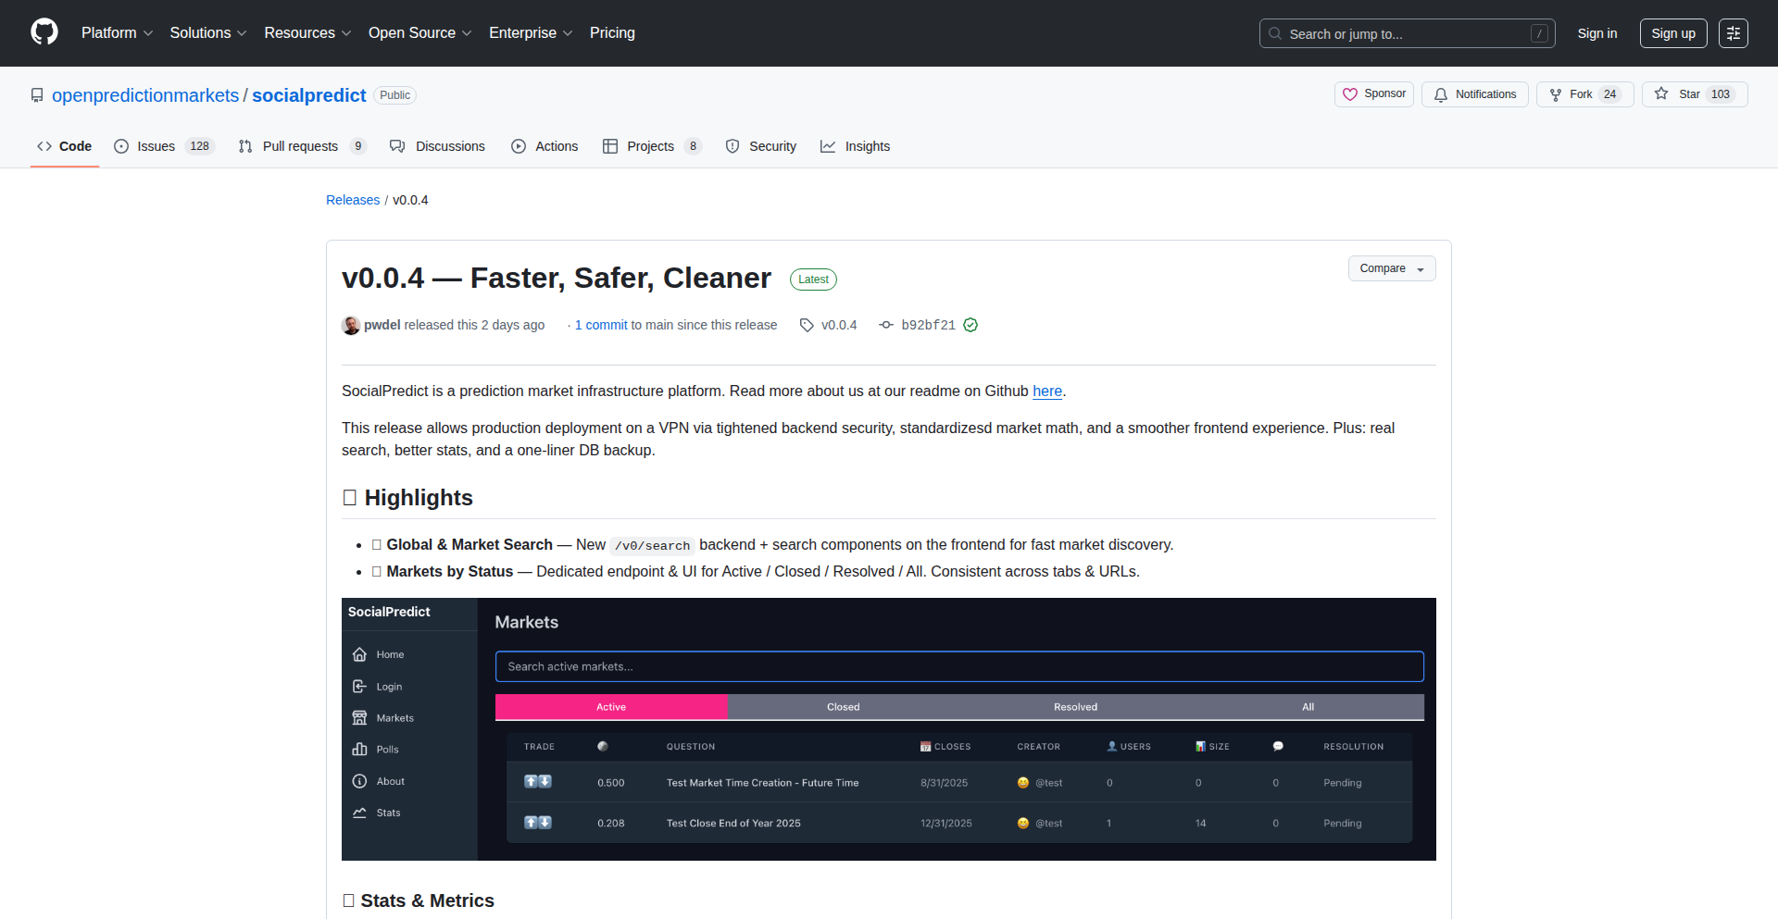Open commit b92bf21
The height and width of the screenshot is (919, 1778).
[928, 325]
